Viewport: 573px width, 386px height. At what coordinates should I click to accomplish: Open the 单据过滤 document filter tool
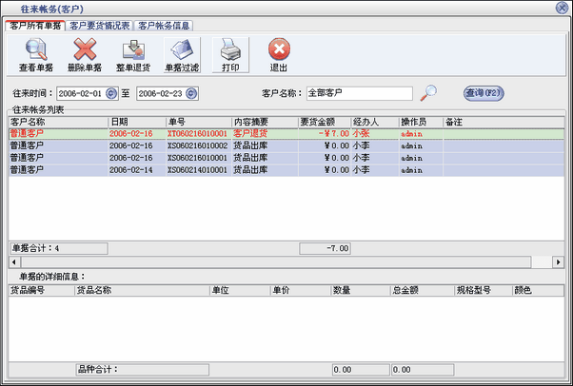[182, 50]
